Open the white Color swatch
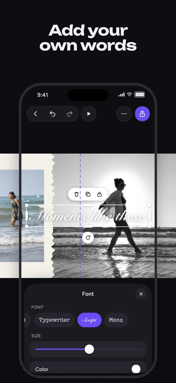 coord(136,369)
